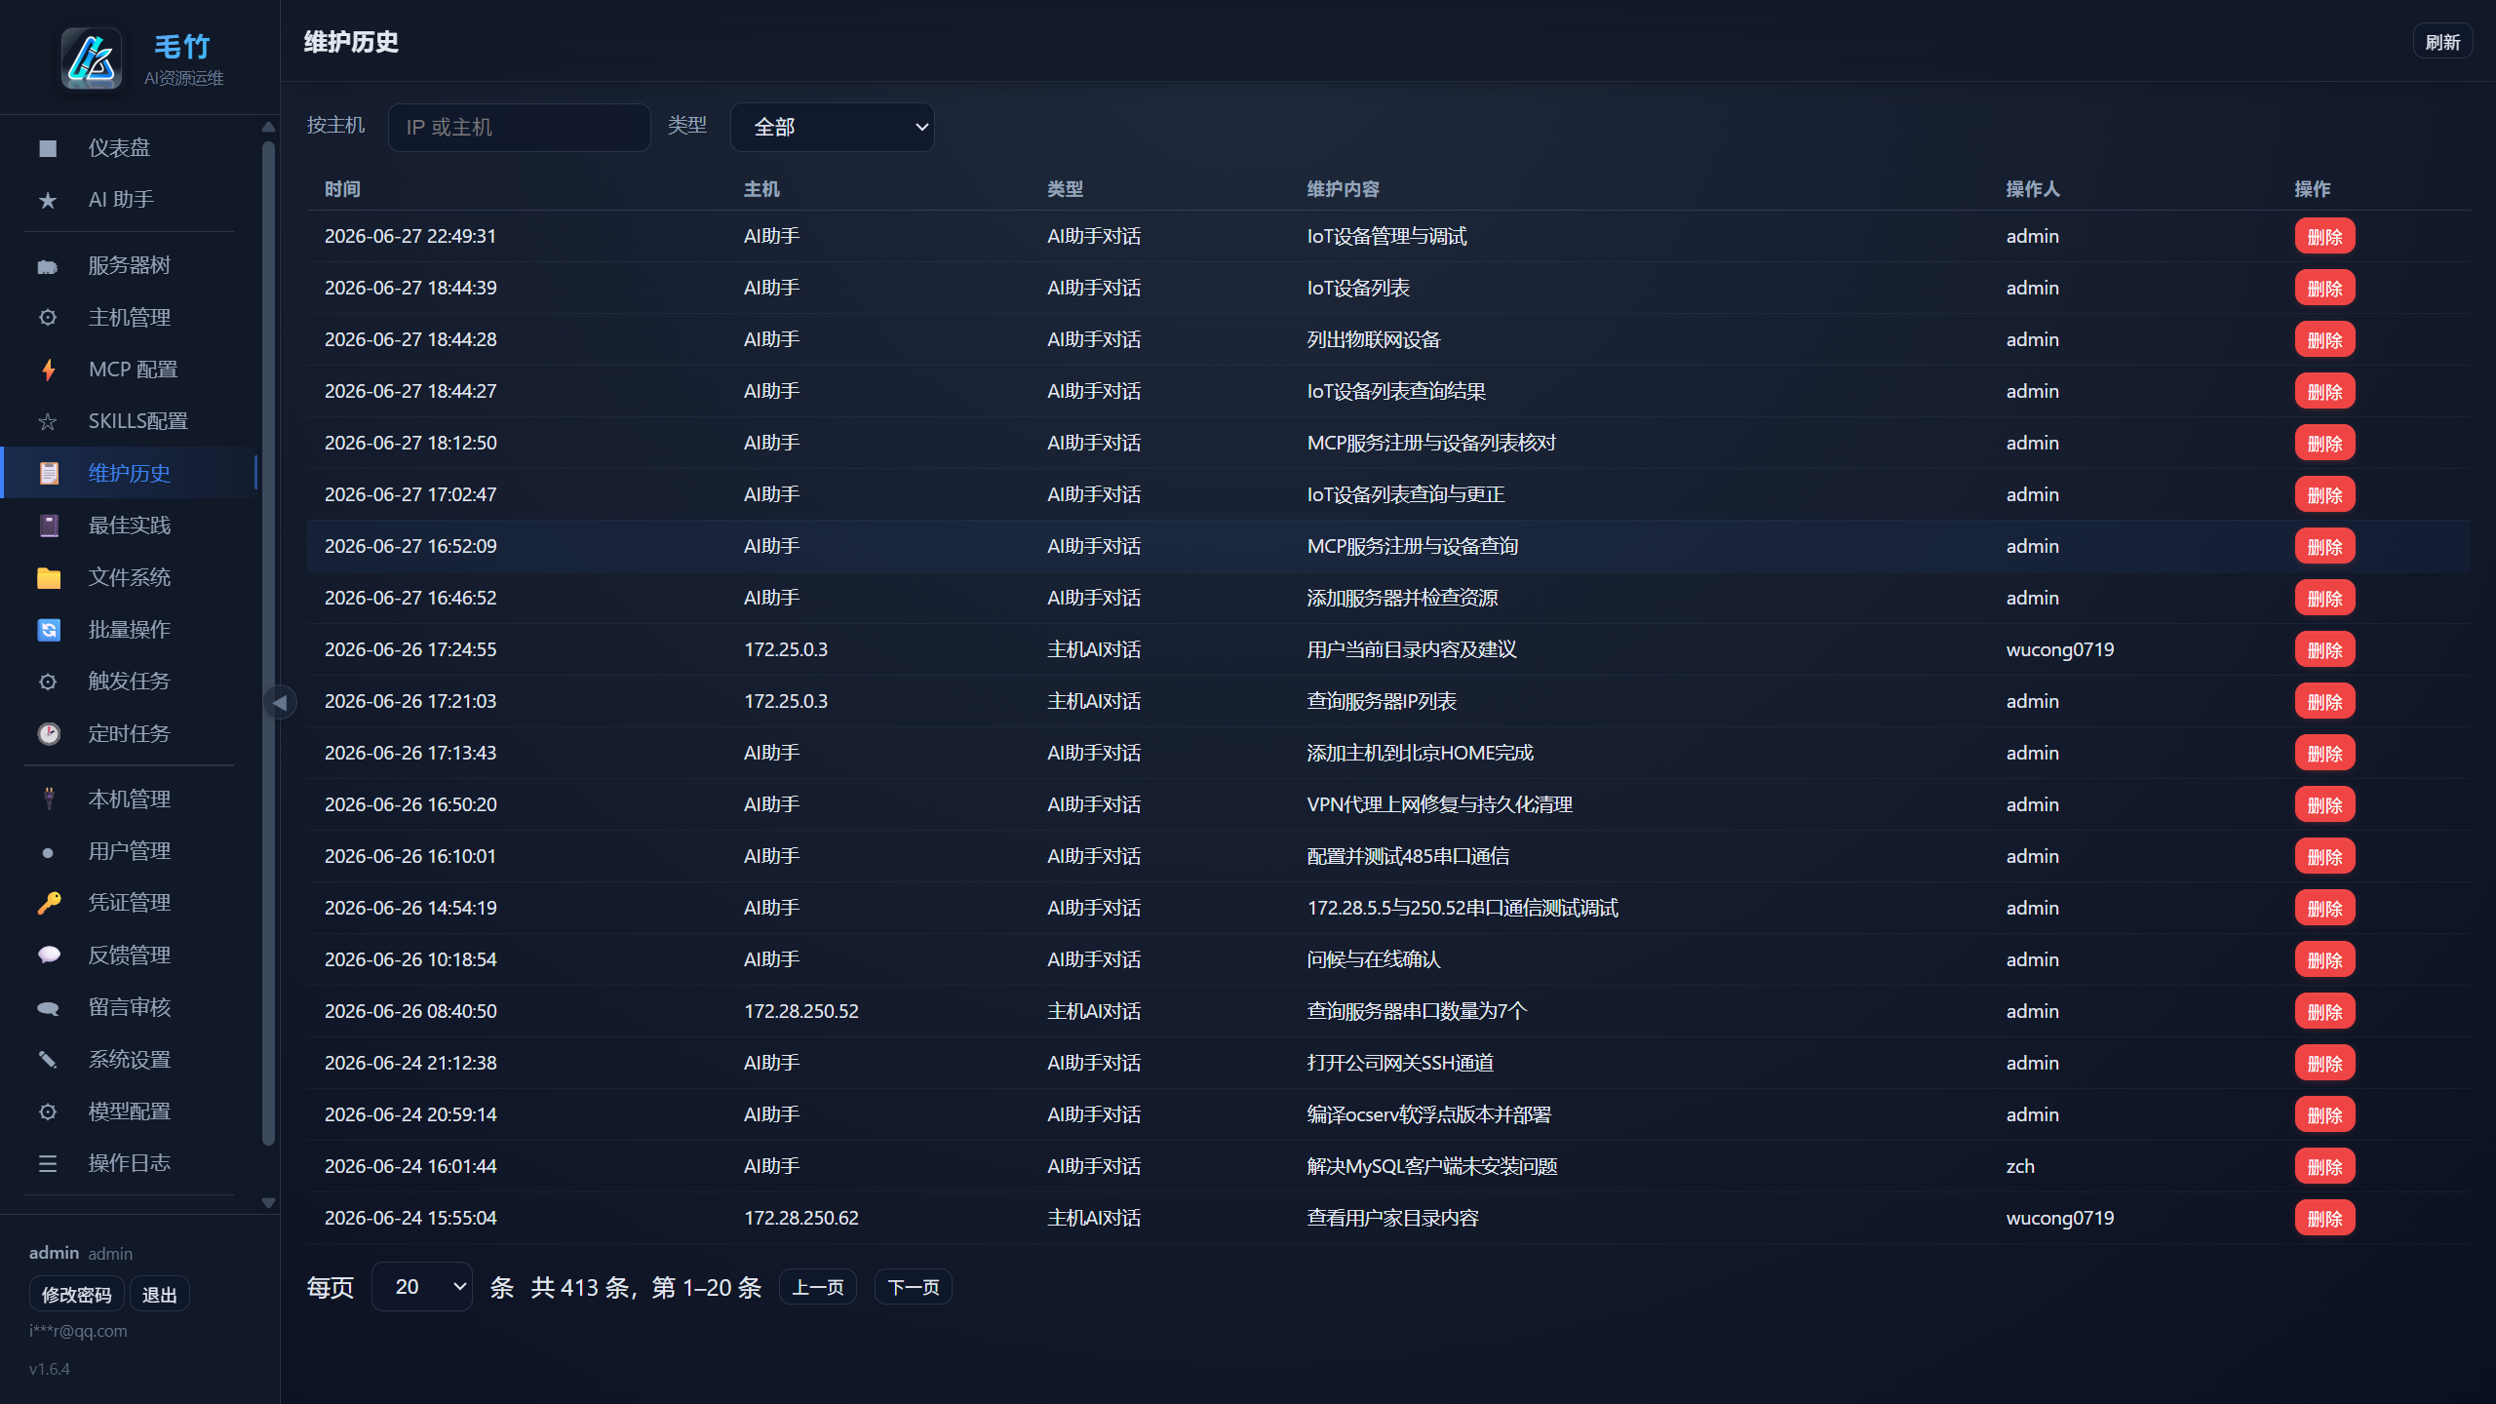Click the 维护历史 clipboard icon
Screen dimensions: 2496x1404
tap(48, 473)
